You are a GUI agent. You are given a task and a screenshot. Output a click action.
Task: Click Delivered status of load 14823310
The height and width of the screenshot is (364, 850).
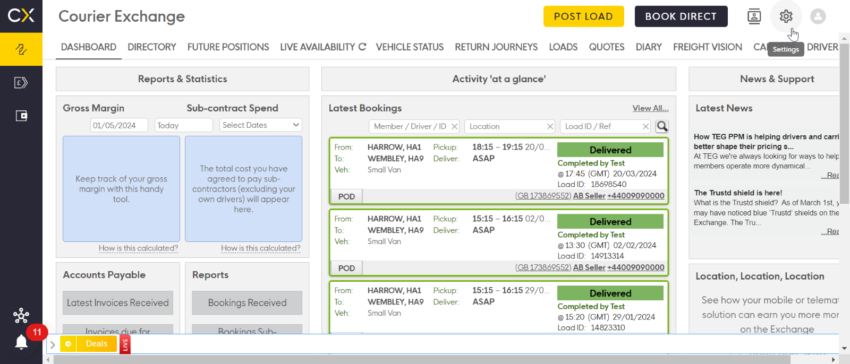[x=610, y=293]
